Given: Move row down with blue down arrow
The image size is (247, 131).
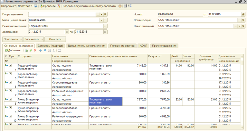Looking at the screenshot, I should click(45, 51).
